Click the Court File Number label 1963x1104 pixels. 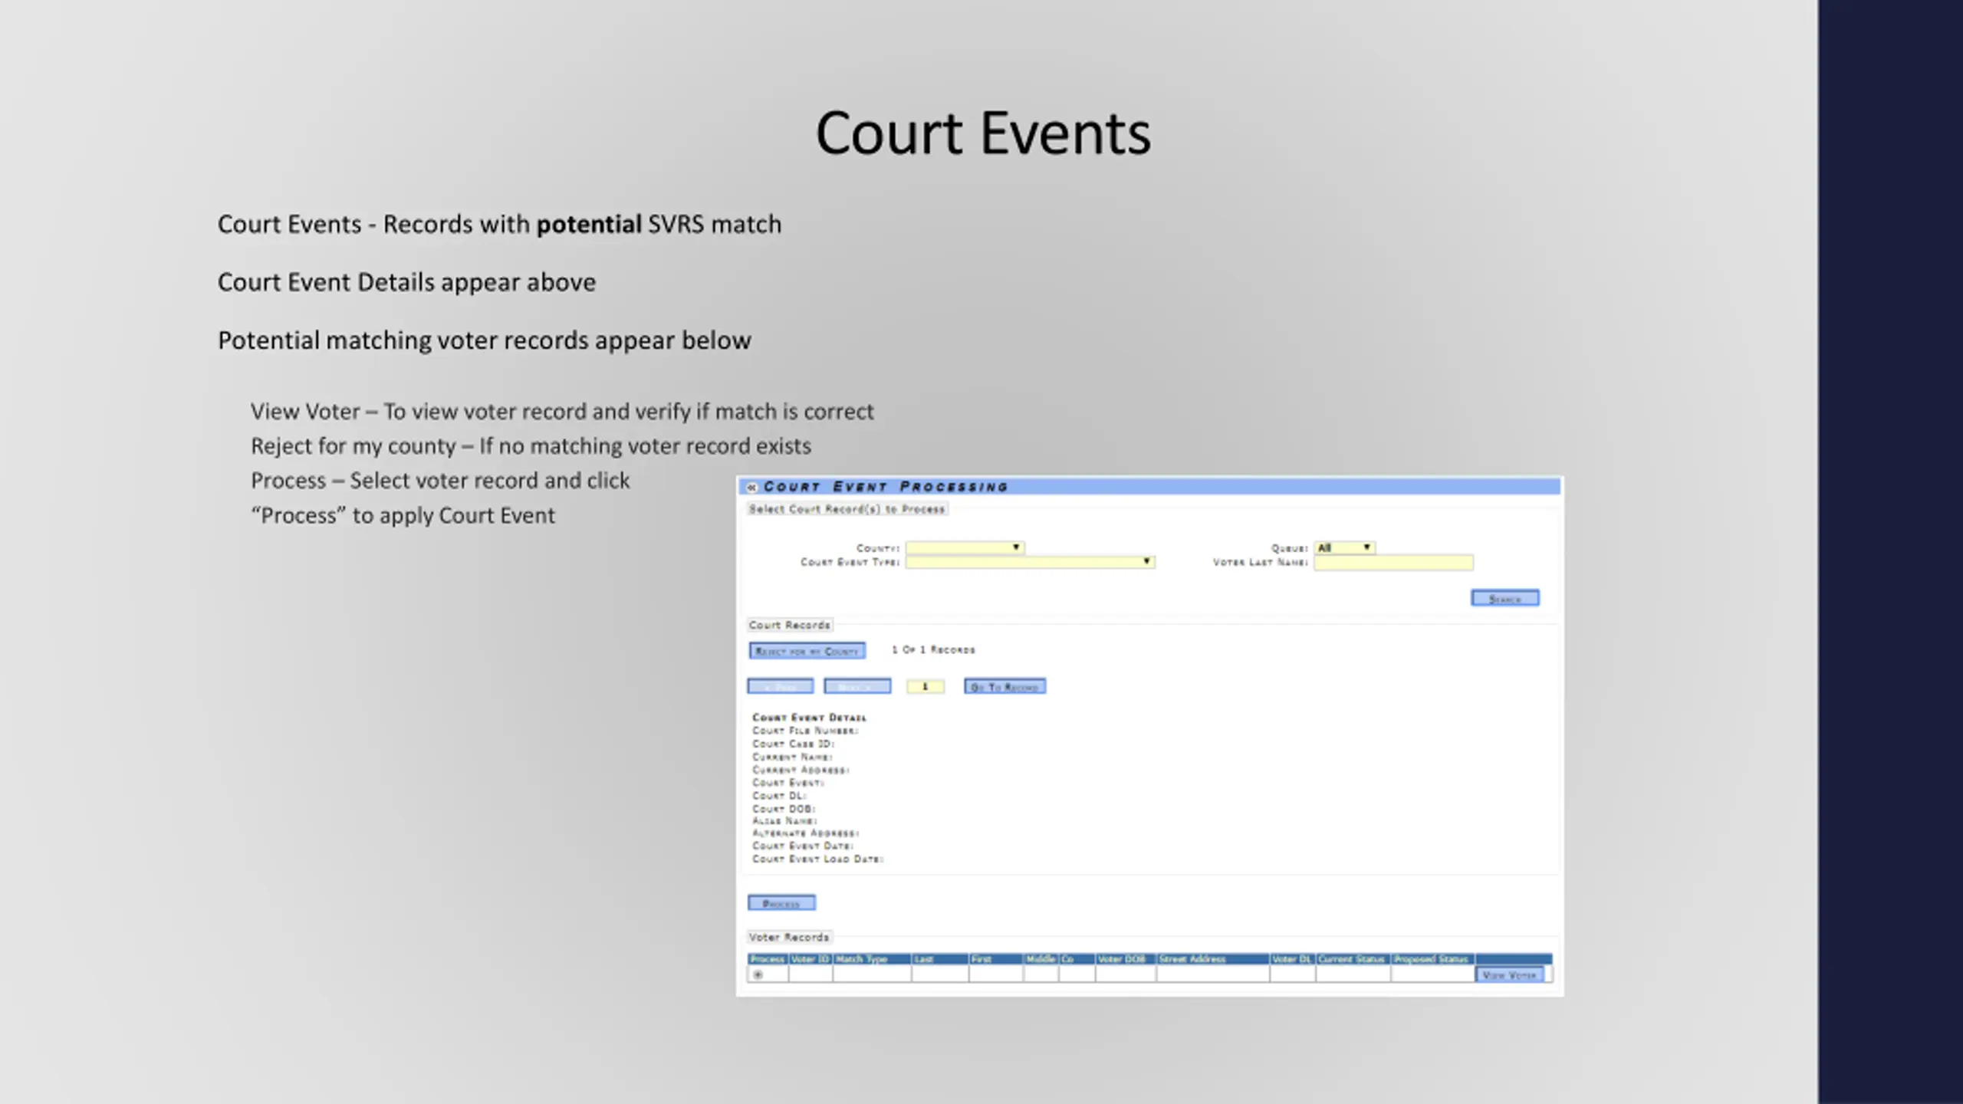(805, 731)
